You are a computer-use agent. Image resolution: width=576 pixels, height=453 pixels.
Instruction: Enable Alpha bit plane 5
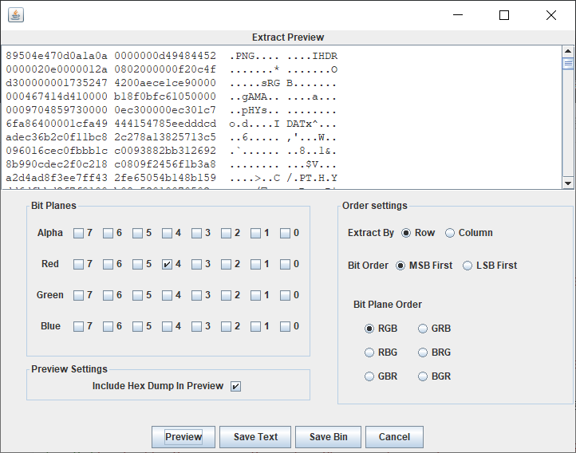pos(137,233)
